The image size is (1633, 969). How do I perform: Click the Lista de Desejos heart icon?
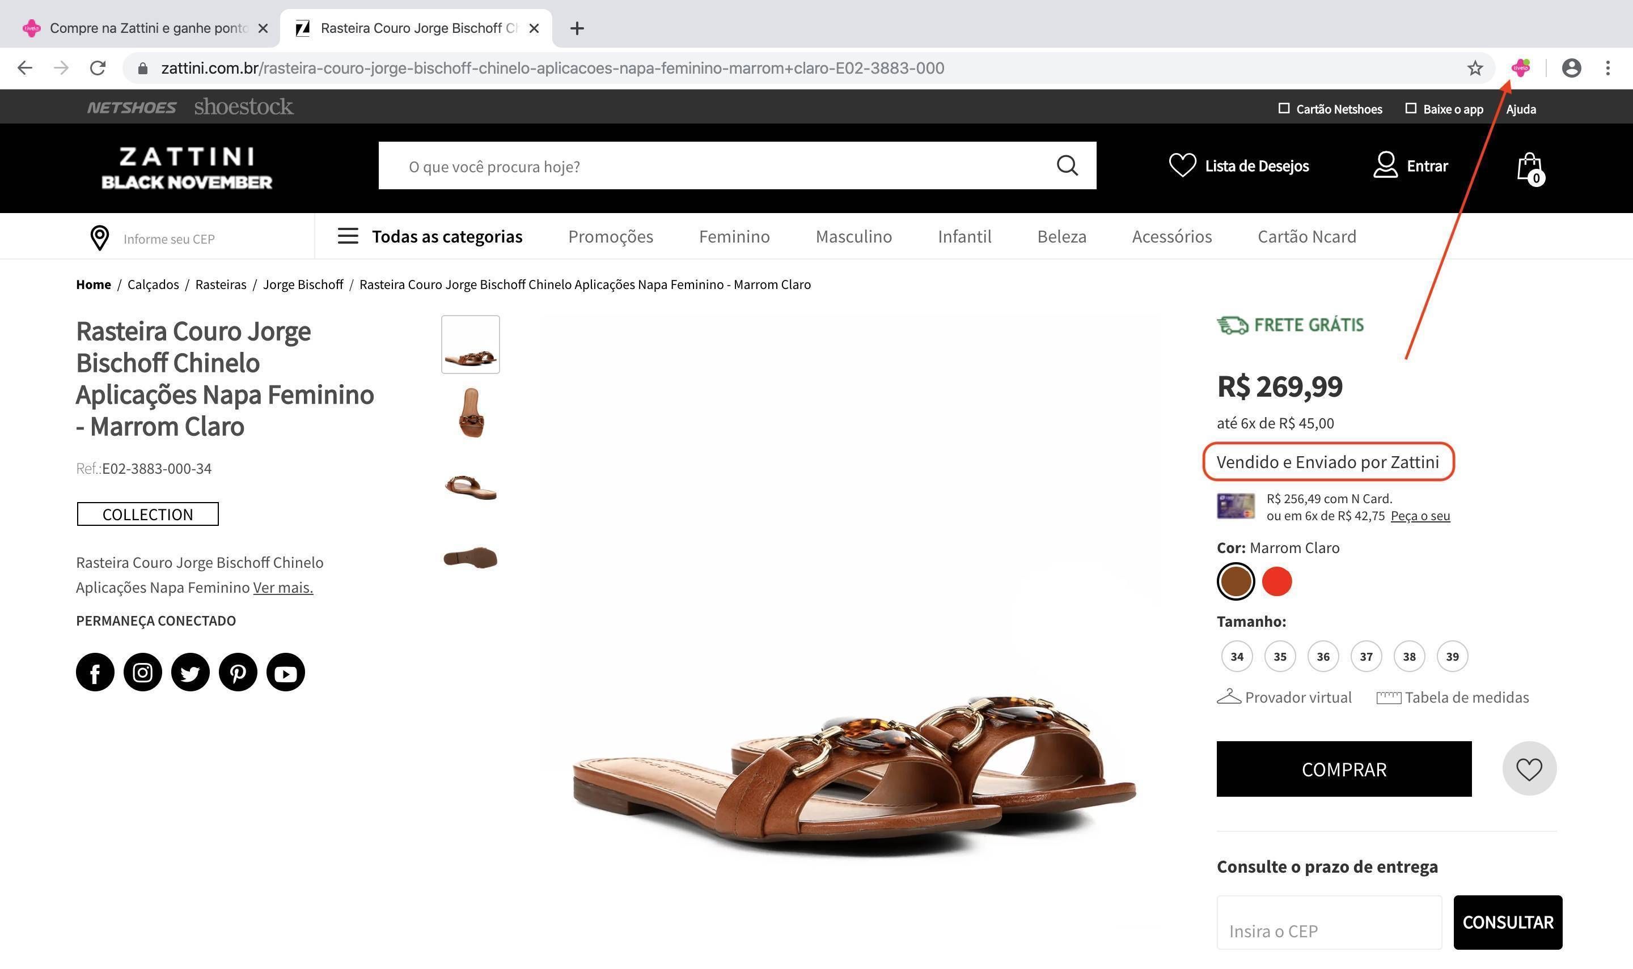pyautogui.click(x=1182, y=165)
